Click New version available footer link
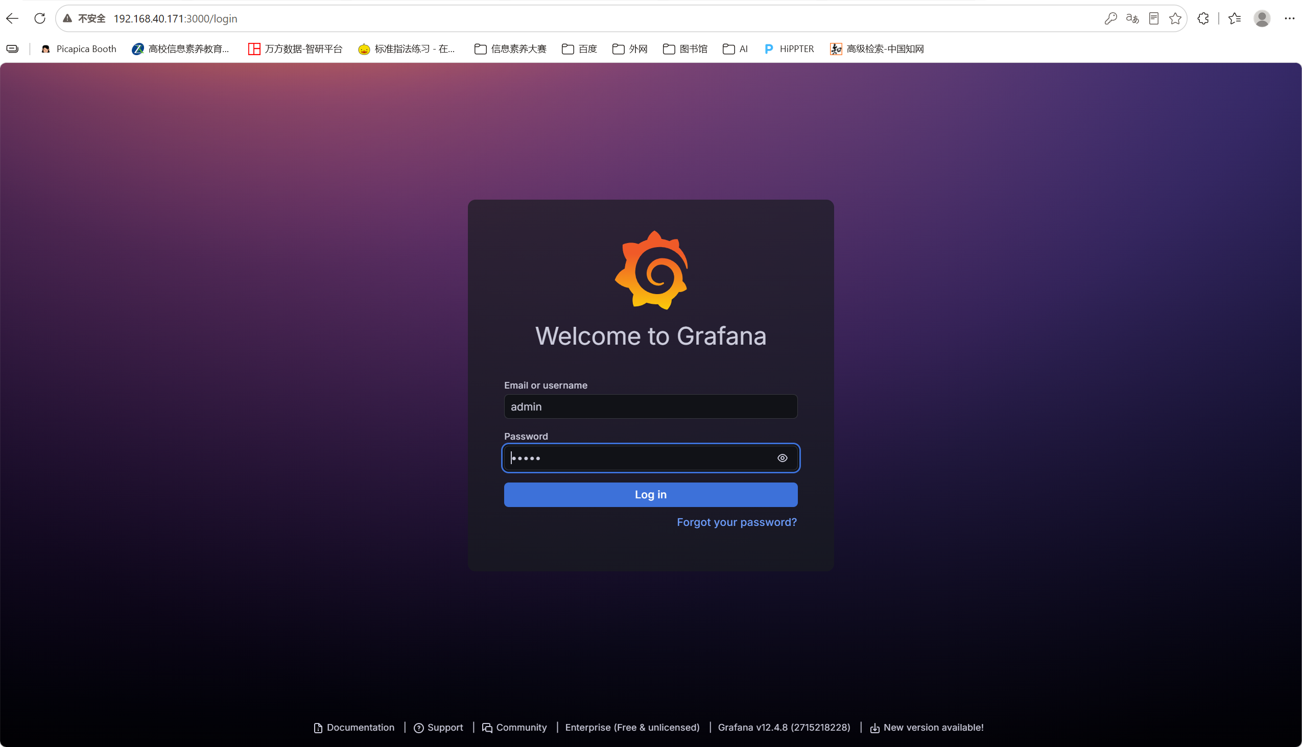The image size is (1302, 747). (x=927, y=728)
